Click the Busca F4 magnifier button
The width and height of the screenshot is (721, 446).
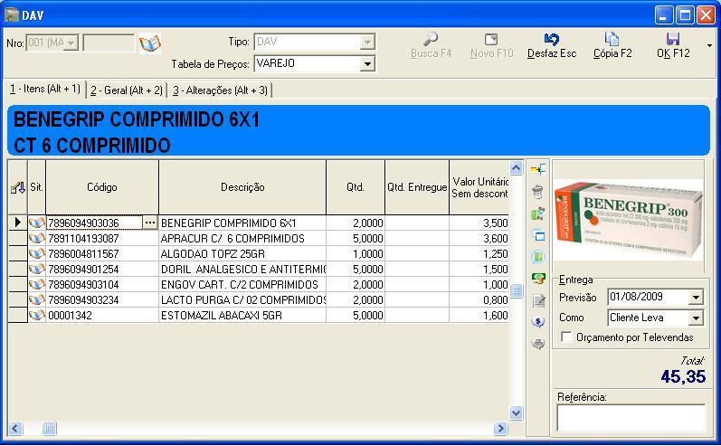click(431, 45)
